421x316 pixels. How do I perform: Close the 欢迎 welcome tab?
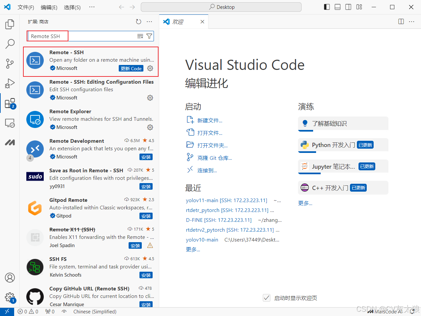pos(202,22)
